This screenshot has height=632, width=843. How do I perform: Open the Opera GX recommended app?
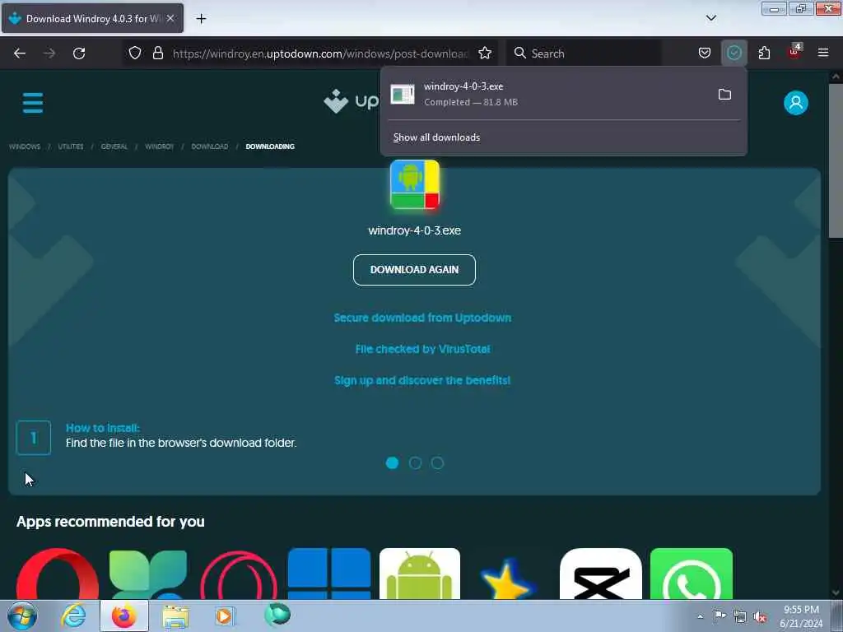(x=239, y=574)
